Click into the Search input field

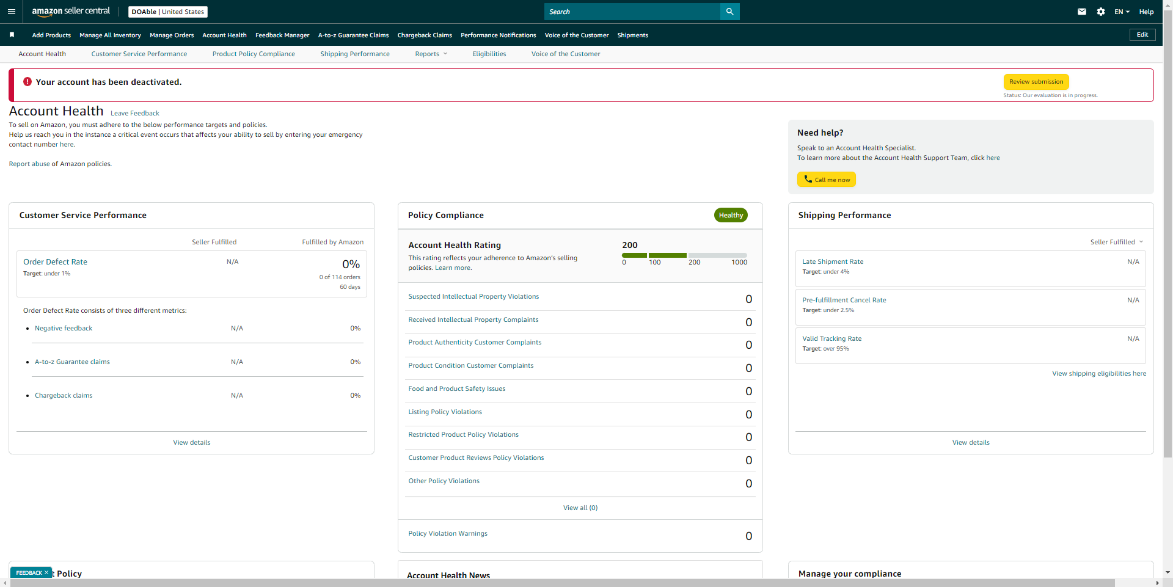coord(632,12)
